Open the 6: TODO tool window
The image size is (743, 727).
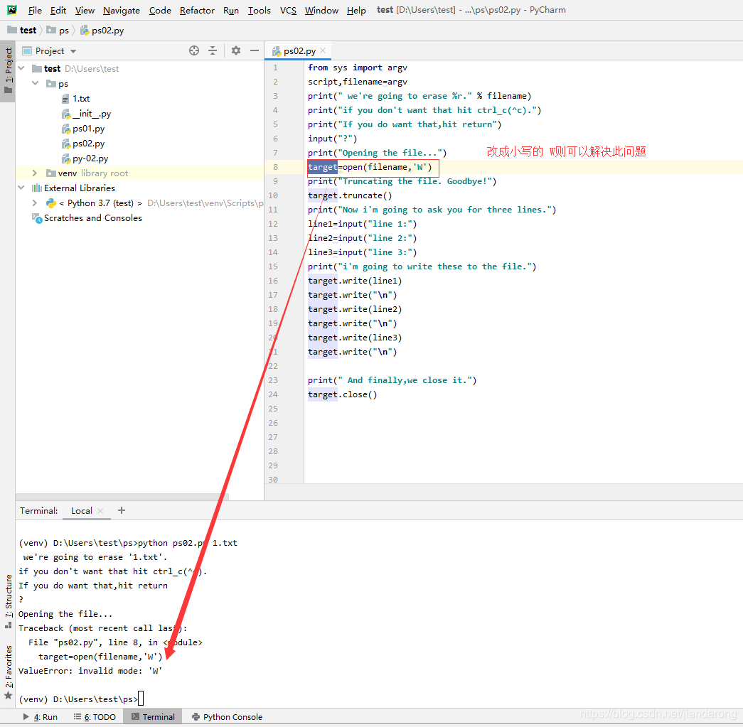[x=95, y=716]
